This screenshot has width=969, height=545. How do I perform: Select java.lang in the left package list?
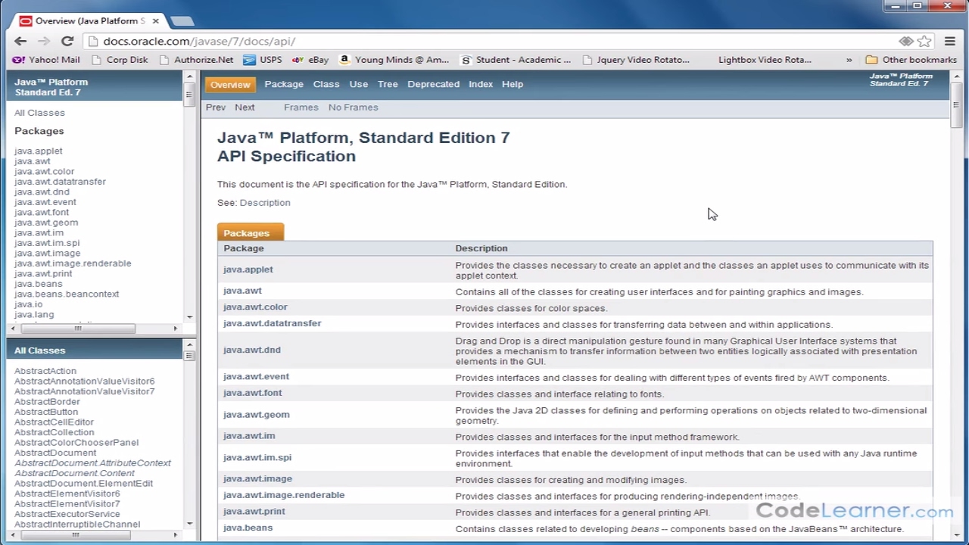click(34, 315)
